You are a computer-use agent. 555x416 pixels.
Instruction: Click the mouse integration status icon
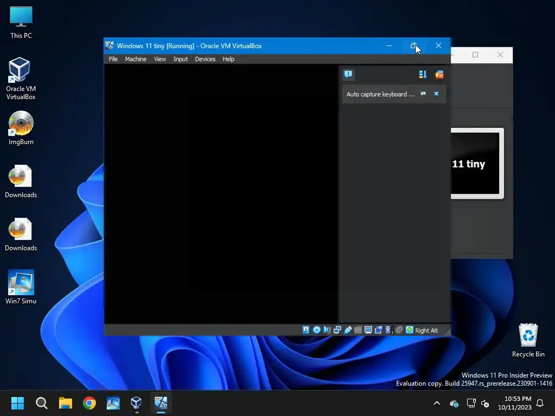[399, 330]
